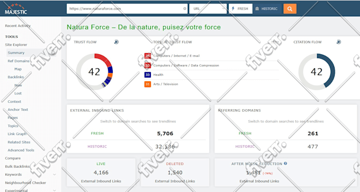Screen dimensions: 360x192
Task: Click Computers / Internet / E-mail topic text
Action: click(x=176, y=56)
